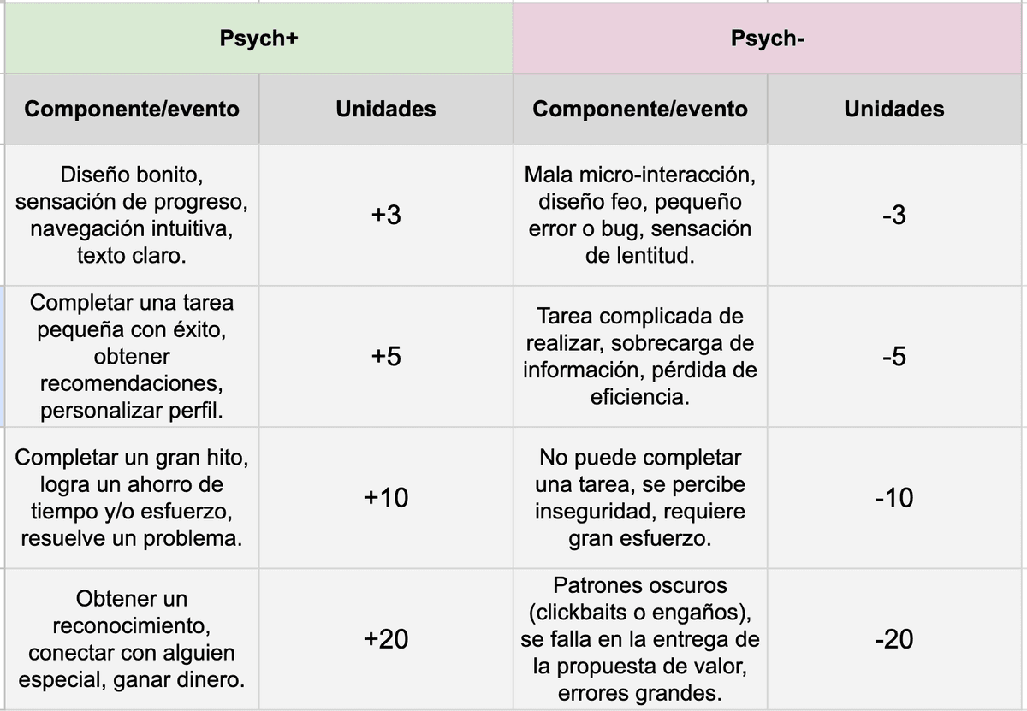Click the Componente/evento header under Psych+
1027x711 pixels.
click(x=132, y=109)
